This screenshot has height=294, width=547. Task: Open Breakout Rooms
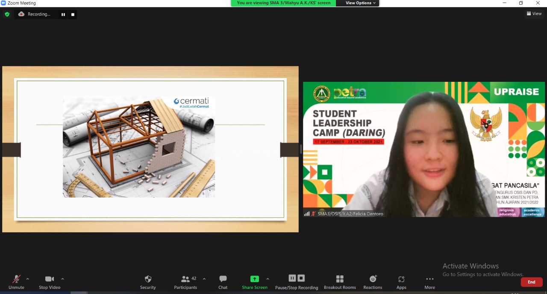click(340, 282)
